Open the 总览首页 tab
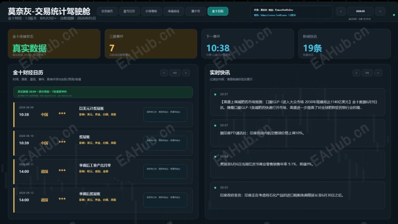The height and width of the screenshot is (224, 398). [107, 11]
